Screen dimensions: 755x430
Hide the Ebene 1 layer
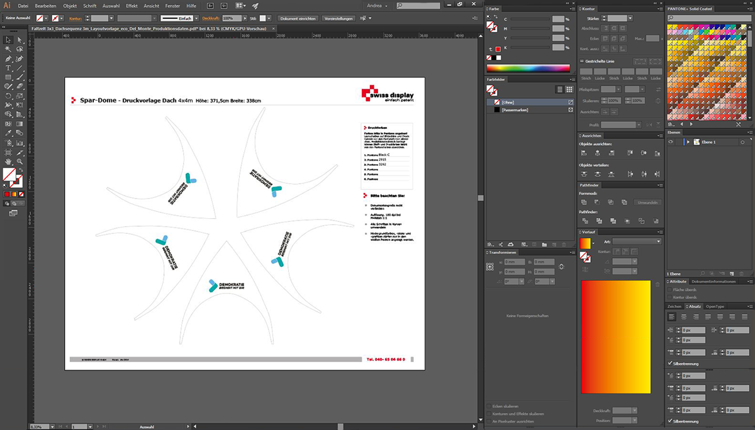point(671,142)
